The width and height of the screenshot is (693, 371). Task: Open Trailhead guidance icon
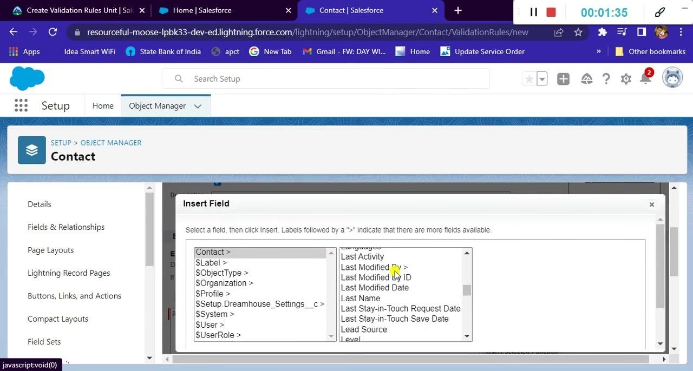(x=587, y=79)
